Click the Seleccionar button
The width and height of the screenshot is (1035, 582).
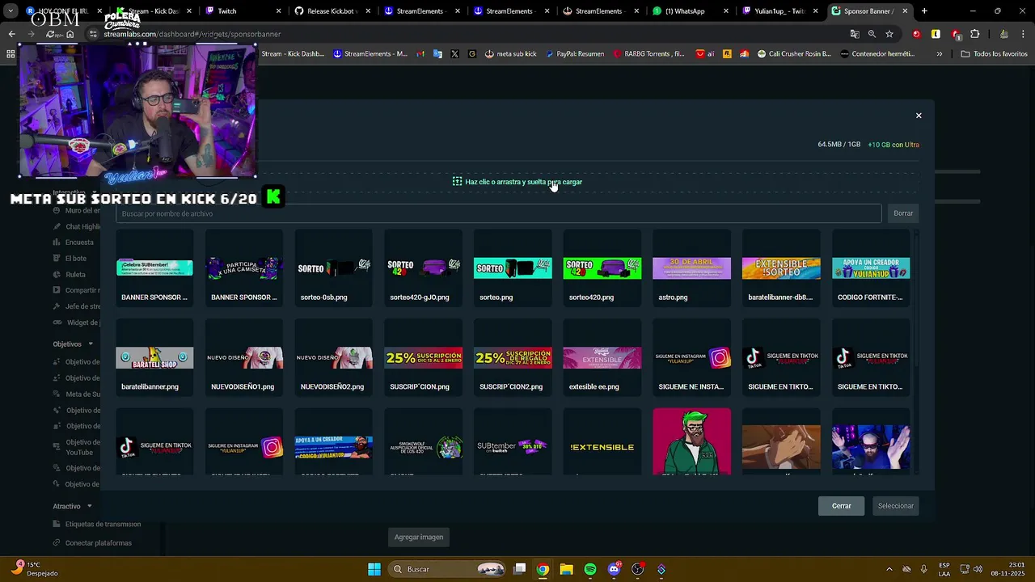coord(895,506)
